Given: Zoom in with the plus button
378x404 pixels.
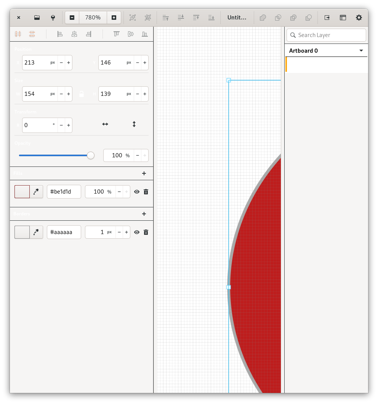Looking at the screenshot, I should click(114, 18).
